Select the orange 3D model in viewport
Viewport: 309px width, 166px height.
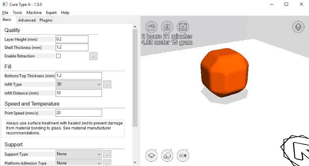tap(224, 72)
